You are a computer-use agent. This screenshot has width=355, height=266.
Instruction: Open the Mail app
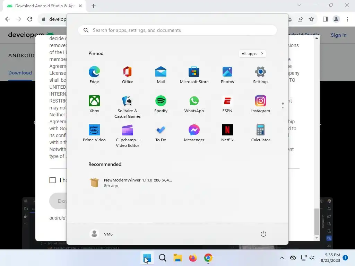(161, 75)
